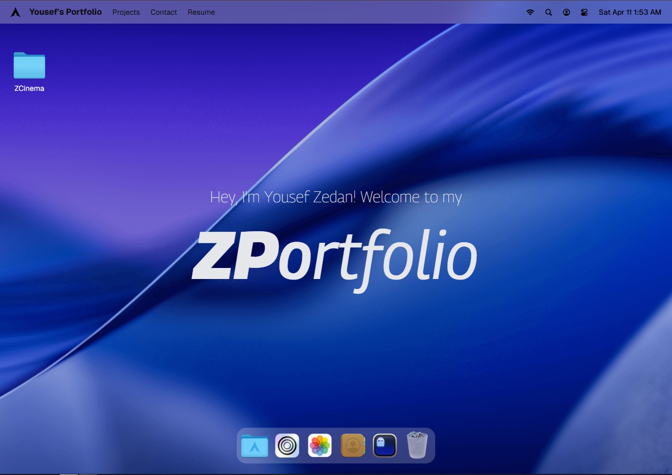This screenshot has height=475, width=672.
Task: Open the ZCinema folder on the desktop
Action: (29, 66)
